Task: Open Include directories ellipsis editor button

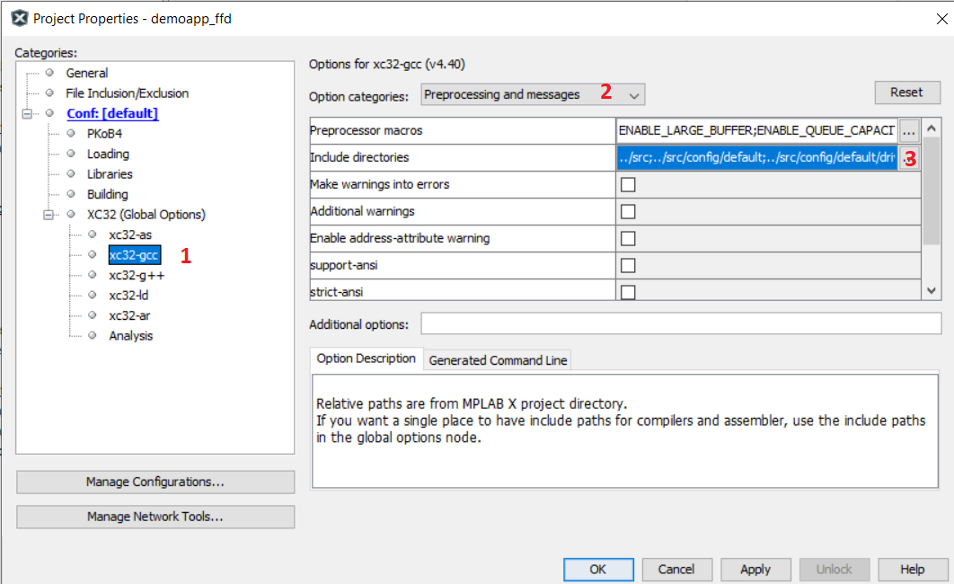Action: point(909,158)
